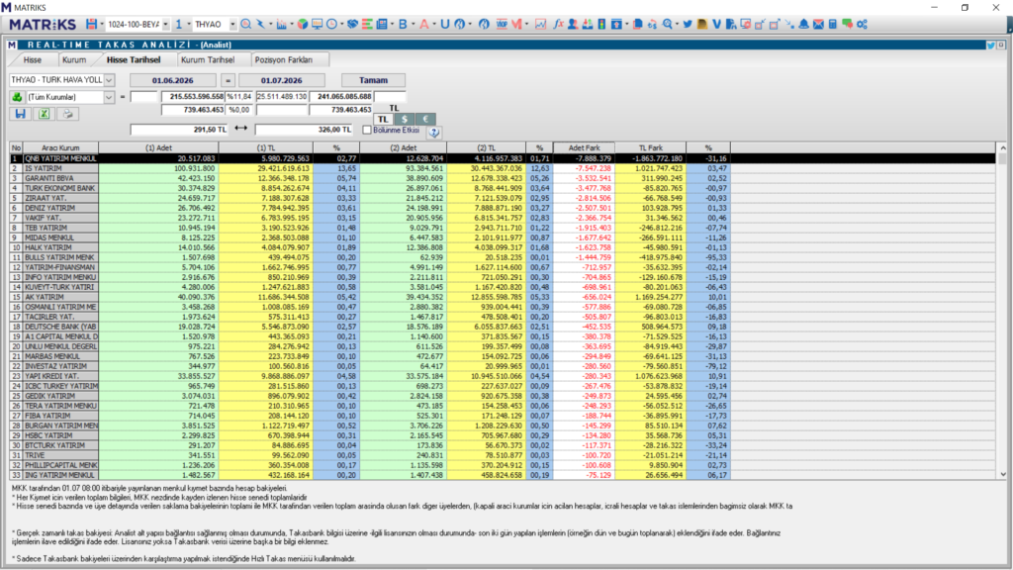Select the IS YATIRIM row
The image size is (1013, 570).
(503, 168)
